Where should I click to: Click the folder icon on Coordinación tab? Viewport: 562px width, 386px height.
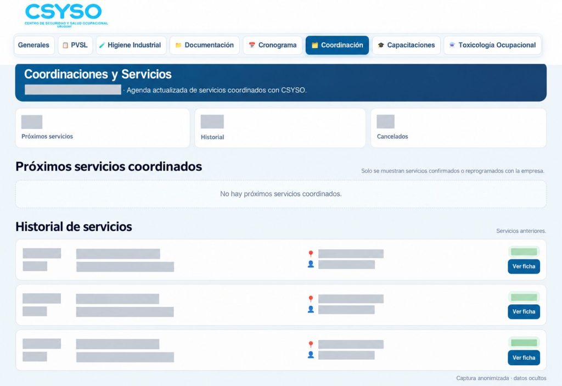[314, 45]
